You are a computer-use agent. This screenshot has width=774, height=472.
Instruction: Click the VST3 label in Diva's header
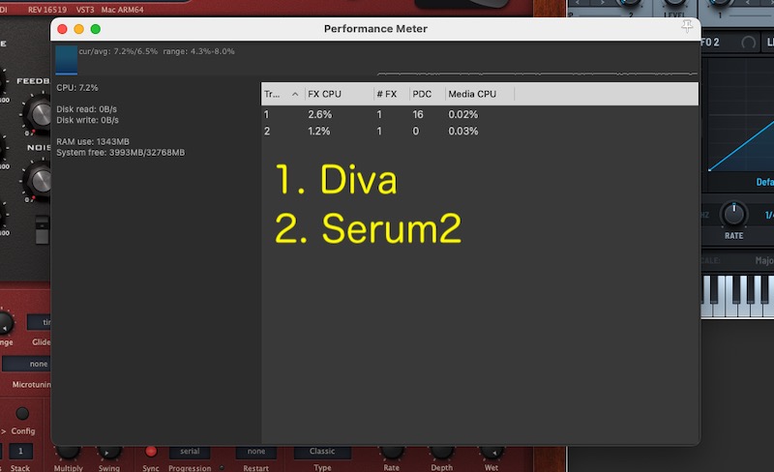point(84,10)
